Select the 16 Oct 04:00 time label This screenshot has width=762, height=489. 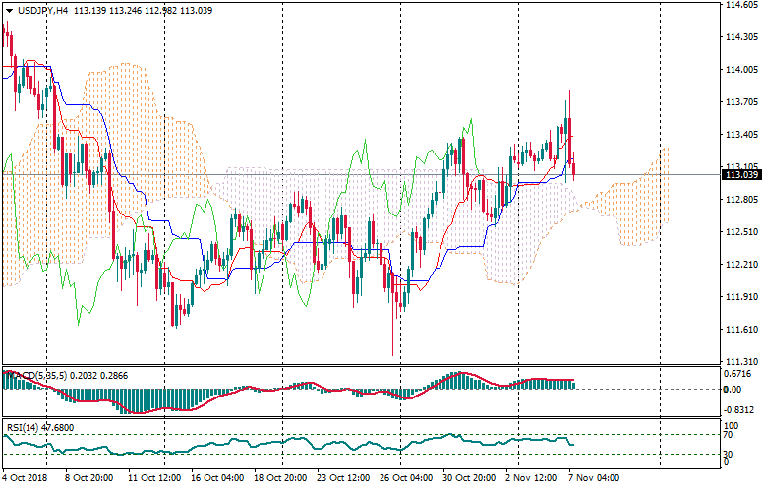218,479
